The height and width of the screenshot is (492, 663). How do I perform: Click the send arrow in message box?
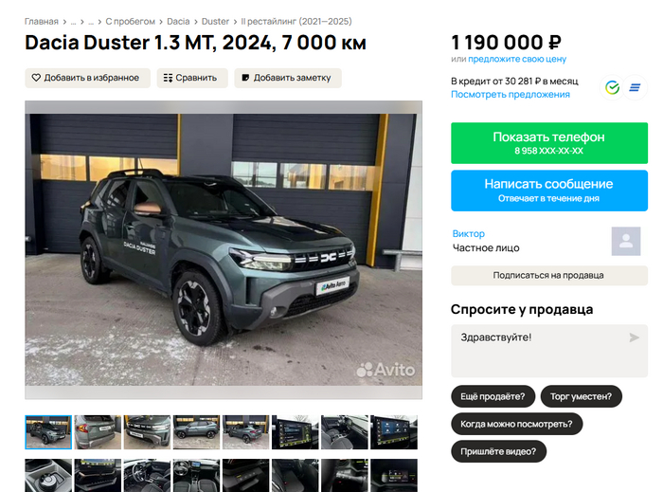(x=634, y=337)
